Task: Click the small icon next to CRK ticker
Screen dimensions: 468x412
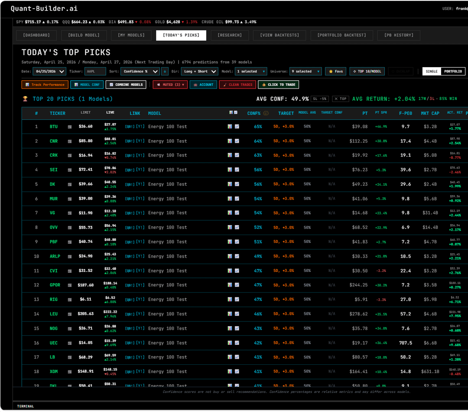Action: pyautogui.click(x=70, y=156)
